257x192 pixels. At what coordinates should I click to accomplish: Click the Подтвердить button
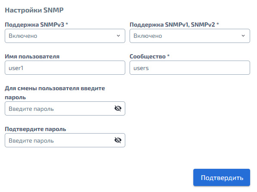coord(222,177)
